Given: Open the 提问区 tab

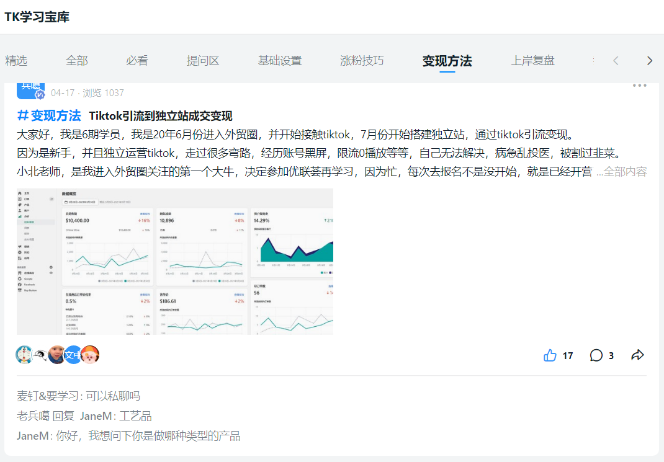Looking at the screenshot, I should pos(203,61).
